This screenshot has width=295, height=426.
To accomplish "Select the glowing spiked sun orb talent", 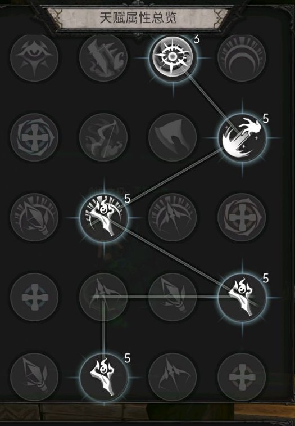I will coord(173,57).
